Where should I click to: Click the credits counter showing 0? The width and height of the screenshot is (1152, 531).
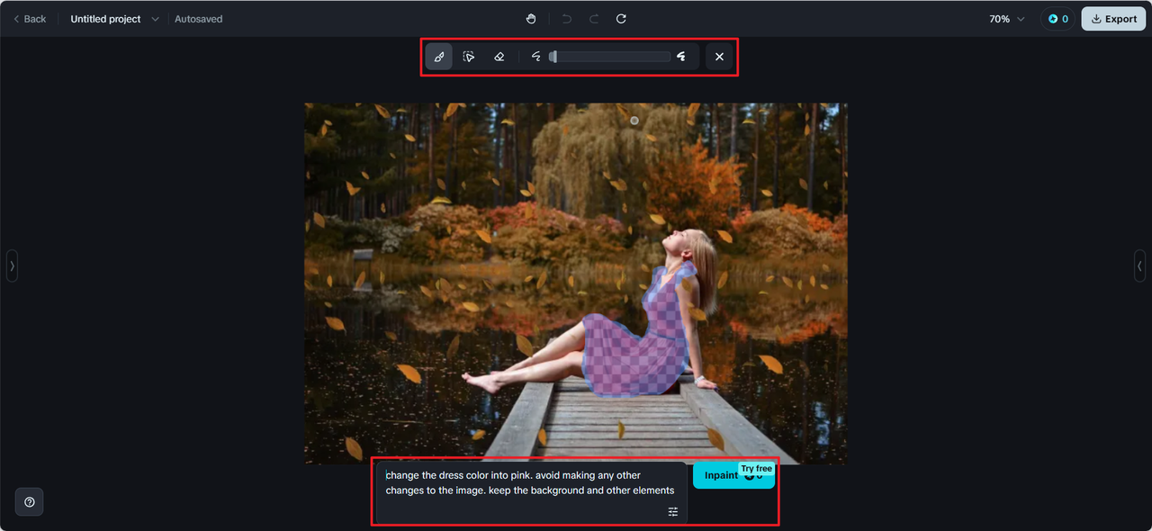(x=1057, y=19)
